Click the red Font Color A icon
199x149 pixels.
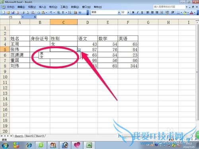point(191,12)
